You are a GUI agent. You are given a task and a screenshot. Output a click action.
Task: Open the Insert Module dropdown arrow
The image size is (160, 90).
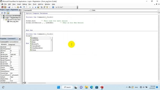(7, 7)
